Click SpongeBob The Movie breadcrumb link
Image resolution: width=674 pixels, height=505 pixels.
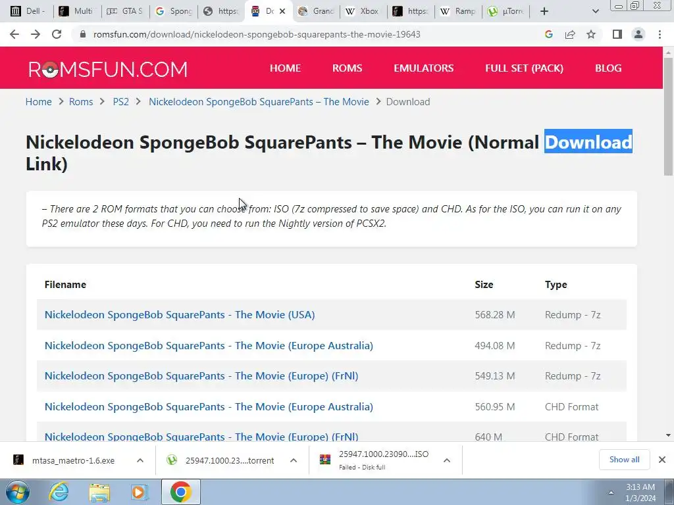point(259,102)
